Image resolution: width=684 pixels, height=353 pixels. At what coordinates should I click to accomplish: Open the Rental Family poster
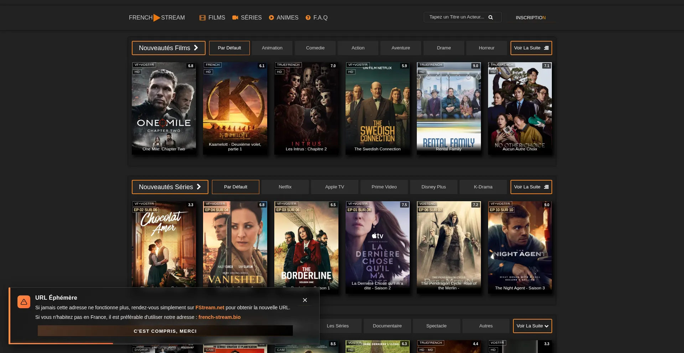449,108
